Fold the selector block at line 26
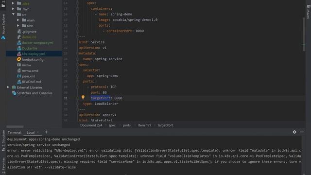 click(78, 70)
